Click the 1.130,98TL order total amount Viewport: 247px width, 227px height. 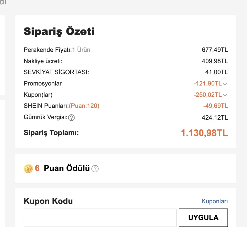[204, 133]
